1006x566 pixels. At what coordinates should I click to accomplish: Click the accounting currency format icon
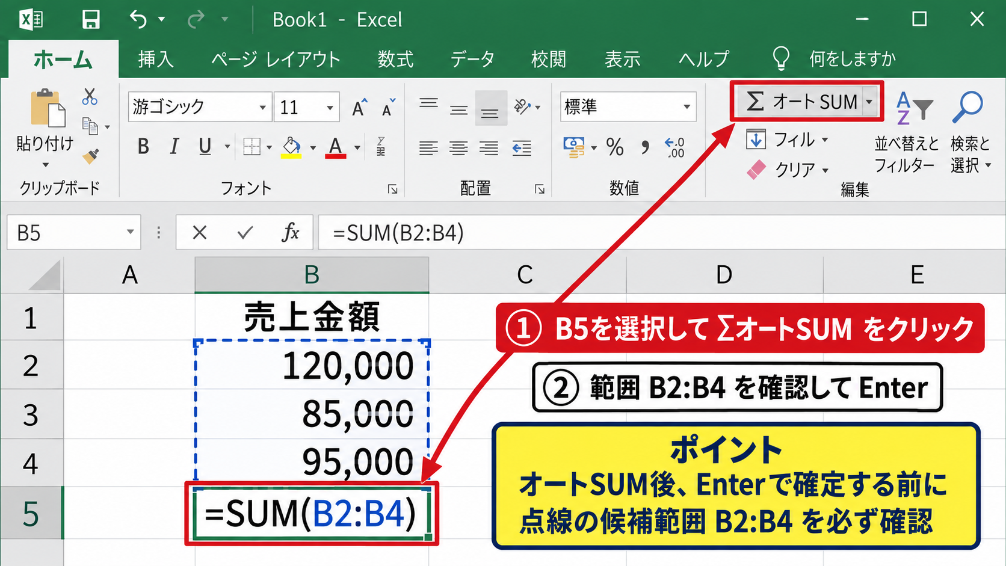pyautogui.click(x=575, y=147)
